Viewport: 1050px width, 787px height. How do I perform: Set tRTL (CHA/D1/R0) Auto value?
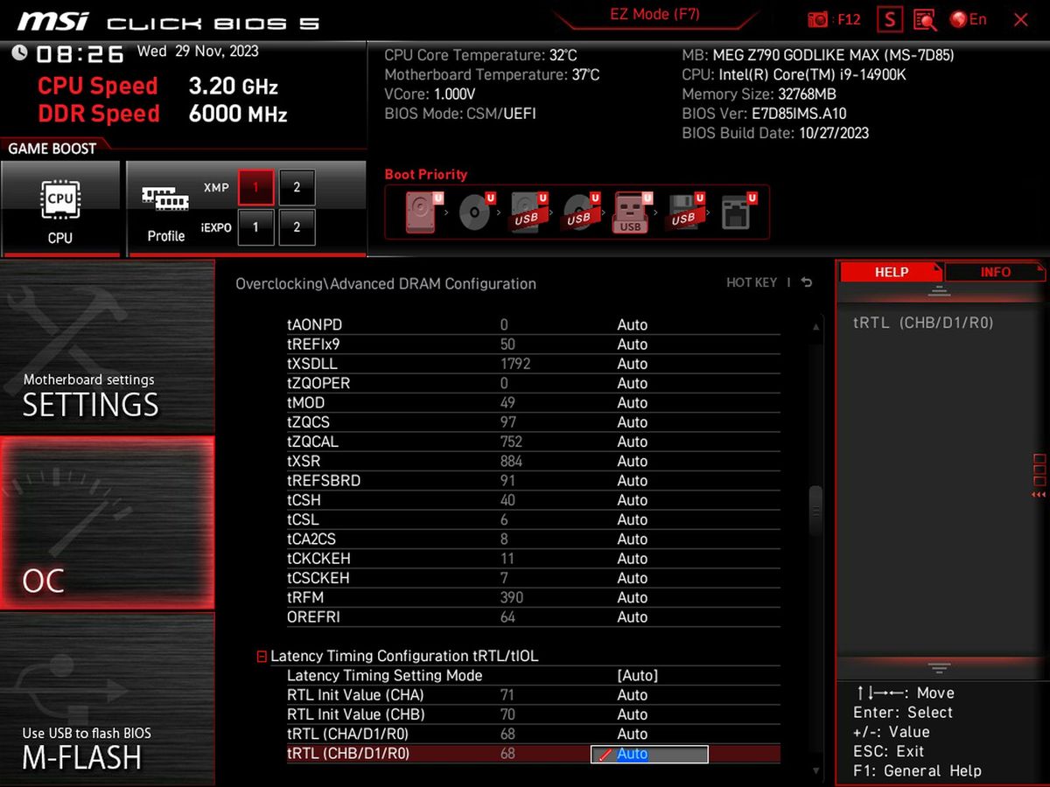coord(632,734)
